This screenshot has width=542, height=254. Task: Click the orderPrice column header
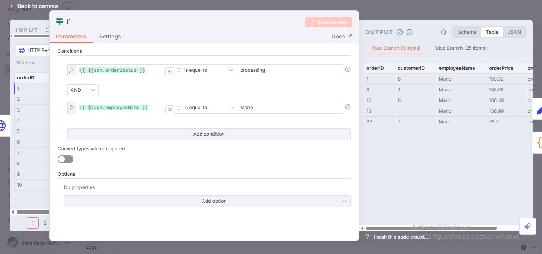coord(505,68)
